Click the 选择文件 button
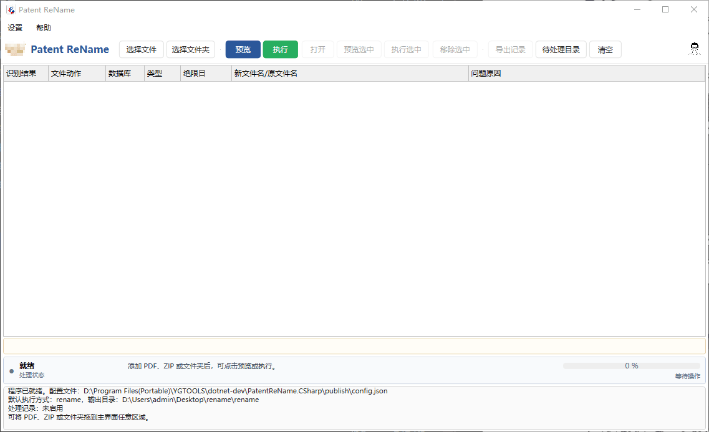The height and width of the screenshot is (432, 709). (142, 50)
